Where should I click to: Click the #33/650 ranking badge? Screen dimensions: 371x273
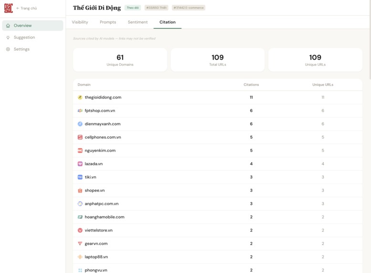tap(156, 8)
